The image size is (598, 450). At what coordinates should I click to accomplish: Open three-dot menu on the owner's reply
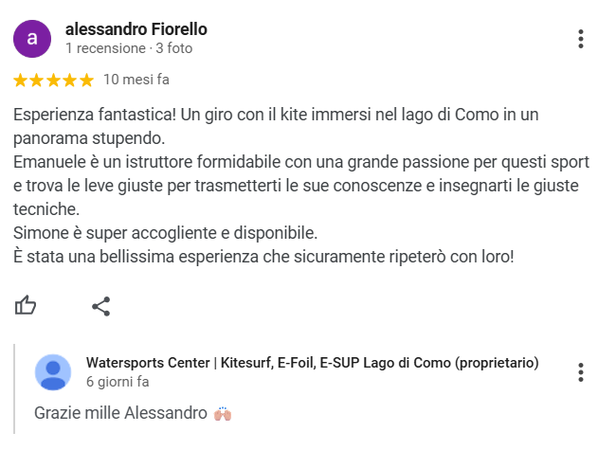tap(580, 371)
